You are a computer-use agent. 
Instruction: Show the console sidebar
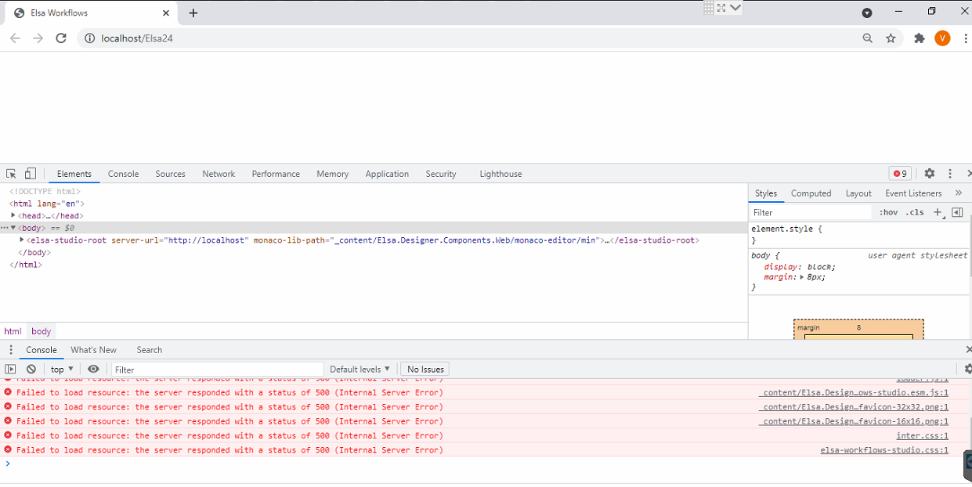[x=10, y=369]
